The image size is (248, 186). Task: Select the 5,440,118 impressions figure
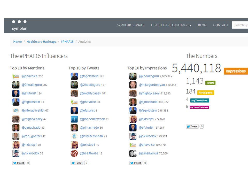(x=196, y=68)
